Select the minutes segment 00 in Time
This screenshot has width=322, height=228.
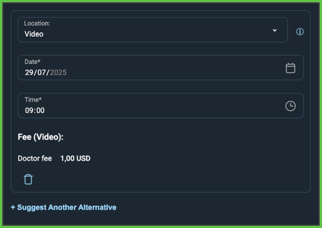tap(40, 110)
